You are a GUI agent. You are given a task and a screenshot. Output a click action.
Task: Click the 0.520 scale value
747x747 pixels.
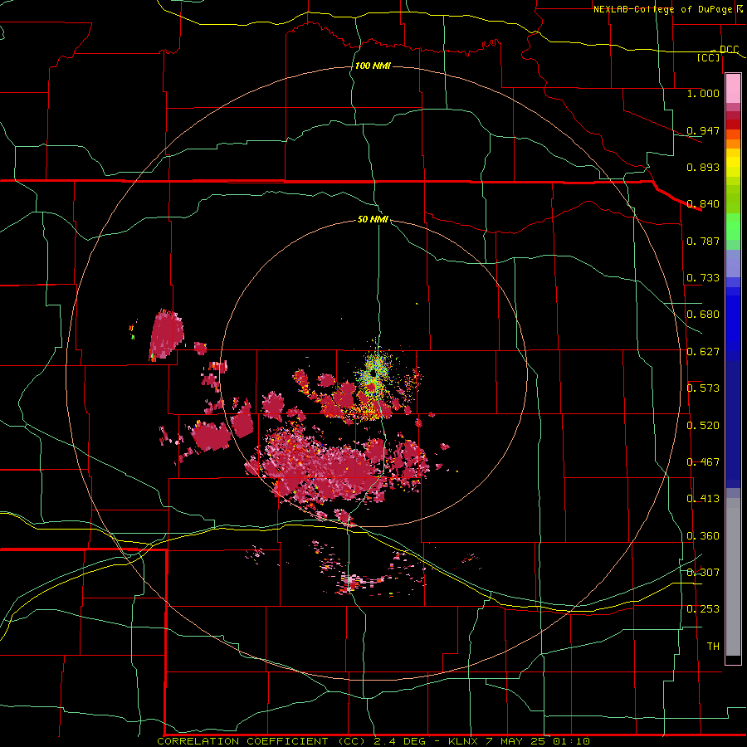click(x=703, y=425)
